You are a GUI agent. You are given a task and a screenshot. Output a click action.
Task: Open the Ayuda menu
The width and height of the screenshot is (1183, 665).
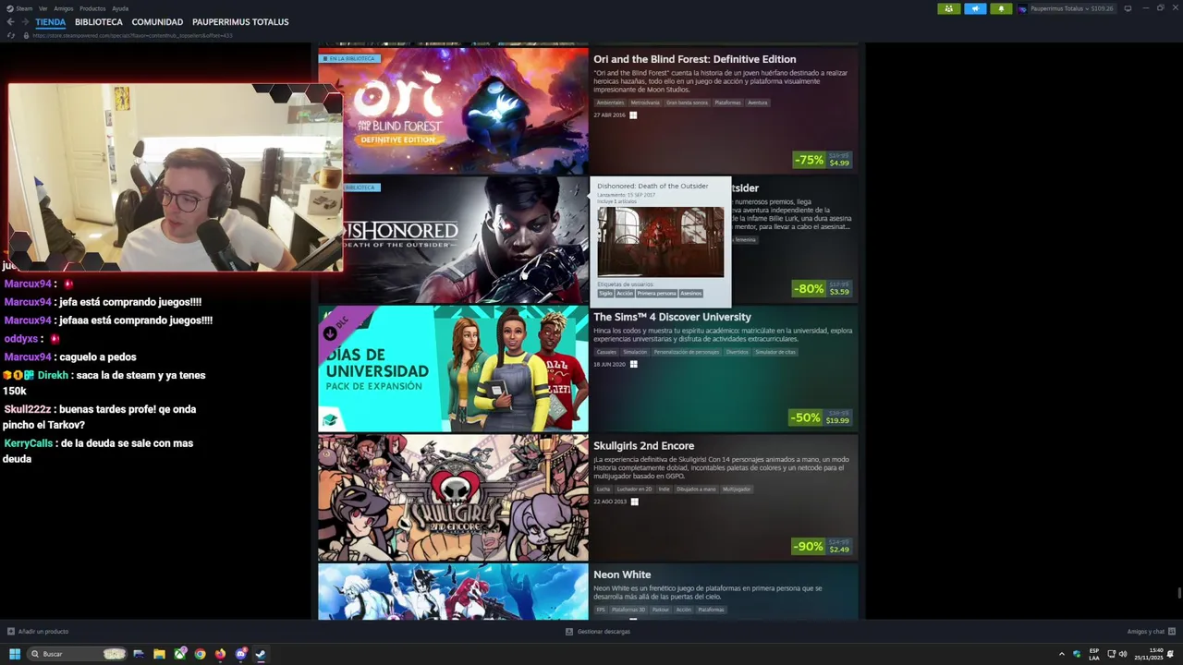coord(120,8)
